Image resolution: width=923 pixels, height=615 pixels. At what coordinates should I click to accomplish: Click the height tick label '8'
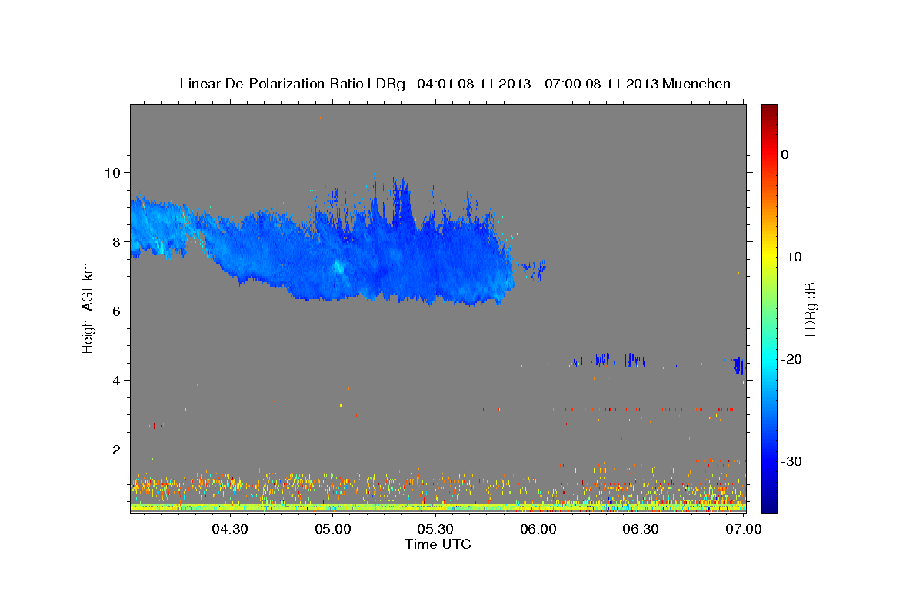118,241
